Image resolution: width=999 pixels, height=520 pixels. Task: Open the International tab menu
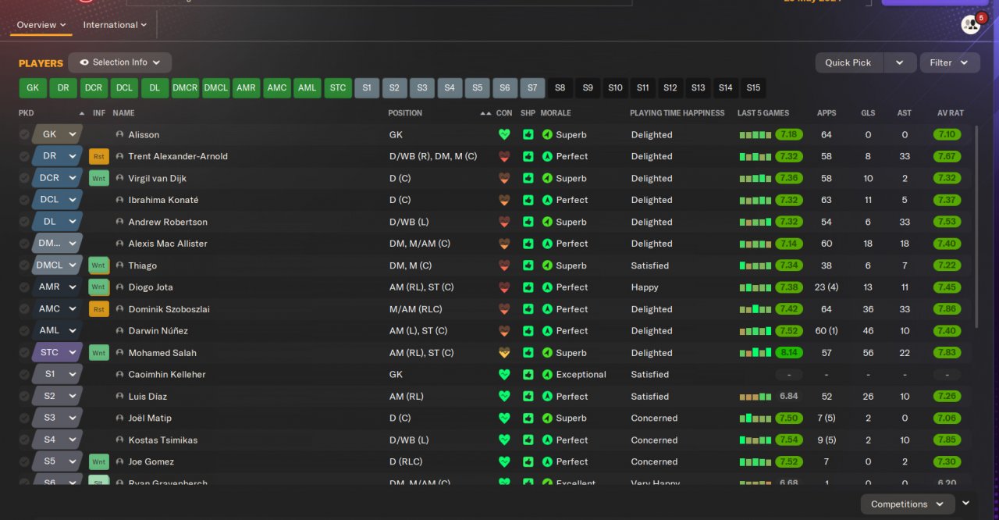(x=115, y=25)
